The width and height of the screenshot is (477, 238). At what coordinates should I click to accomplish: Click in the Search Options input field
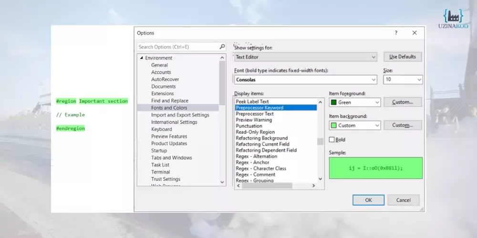click(177, 47)
